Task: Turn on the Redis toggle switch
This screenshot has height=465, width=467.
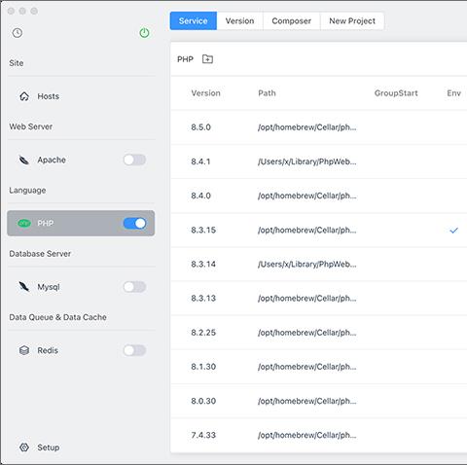Action: pyautogui.click(x=134, y=350)
